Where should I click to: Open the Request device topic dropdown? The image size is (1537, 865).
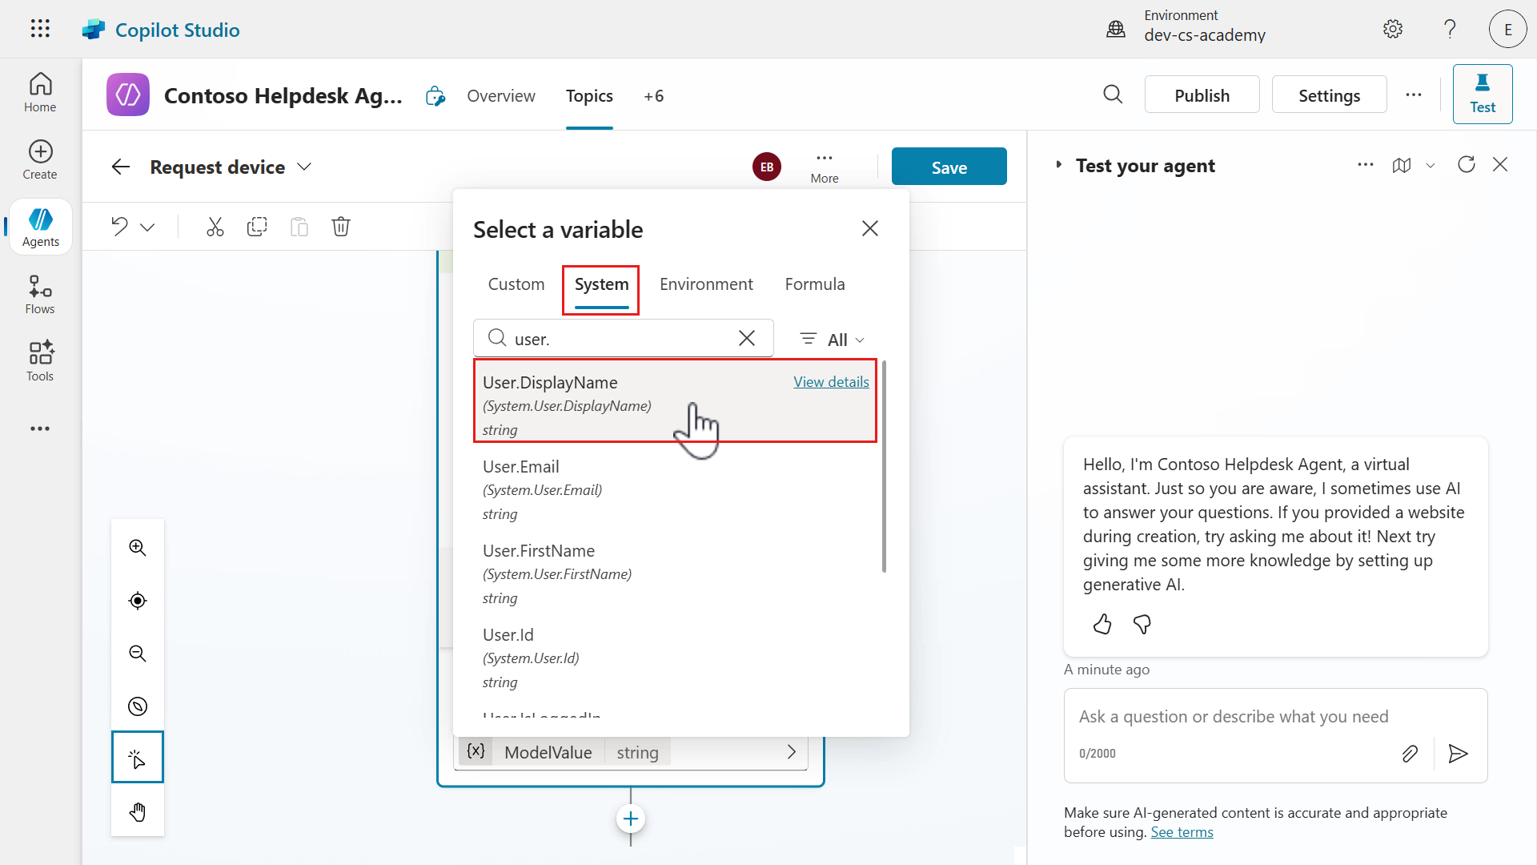click(x=304, y=167)
